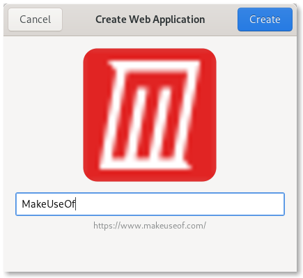Click the Cancel button
This screenshot has width=303, height=278.
36,20
